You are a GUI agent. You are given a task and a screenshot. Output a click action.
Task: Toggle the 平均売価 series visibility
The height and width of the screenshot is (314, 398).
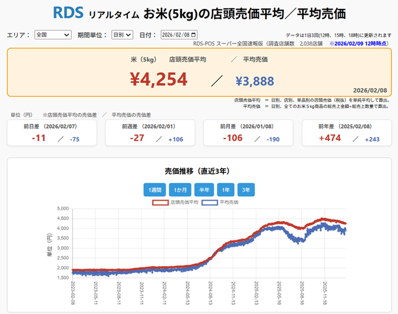[221, 202]
